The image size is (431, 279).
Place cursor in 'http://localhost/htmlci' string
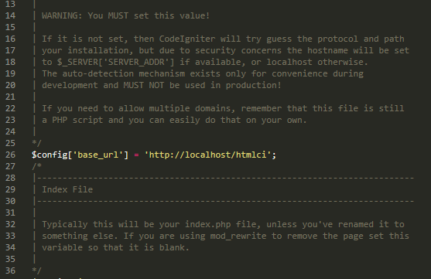point(208,155)
